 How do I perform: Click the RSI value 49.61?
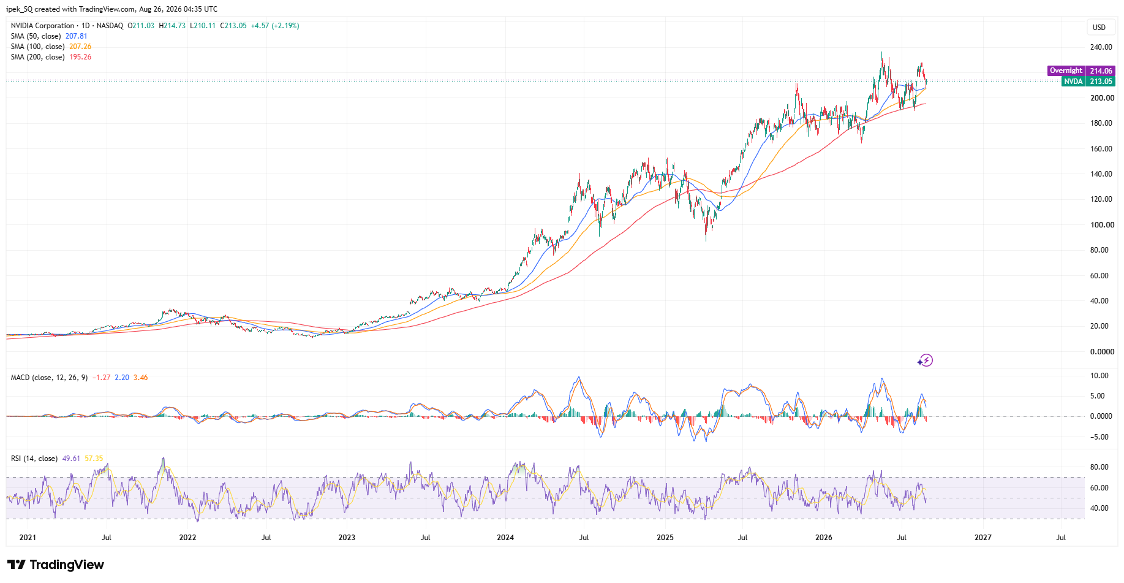(71, 459)
